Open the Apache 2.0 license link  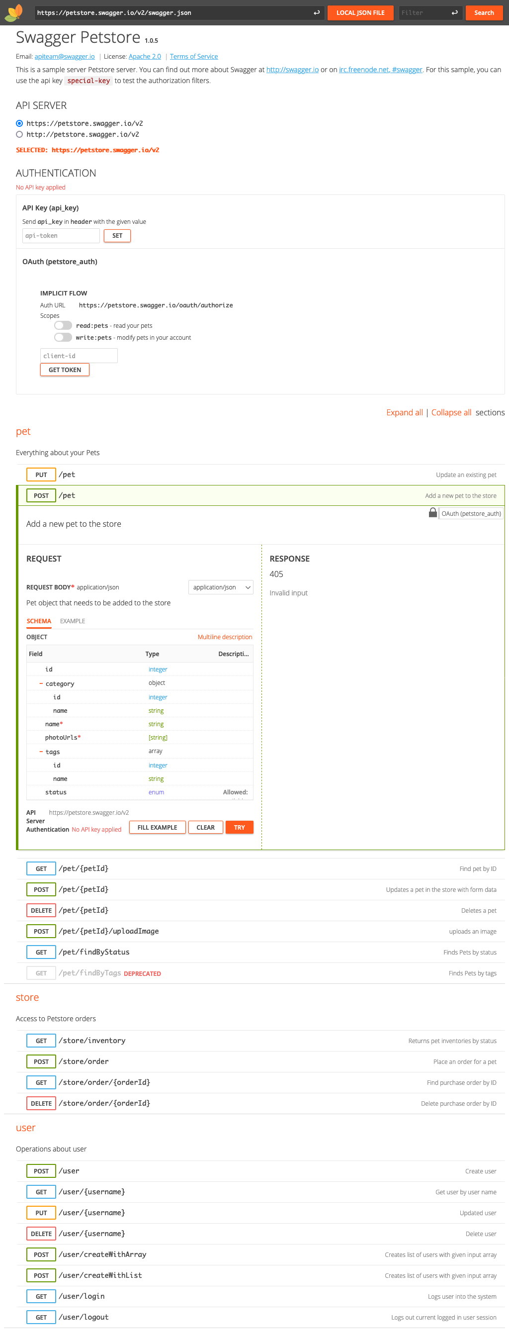click(x=145, y=56)
